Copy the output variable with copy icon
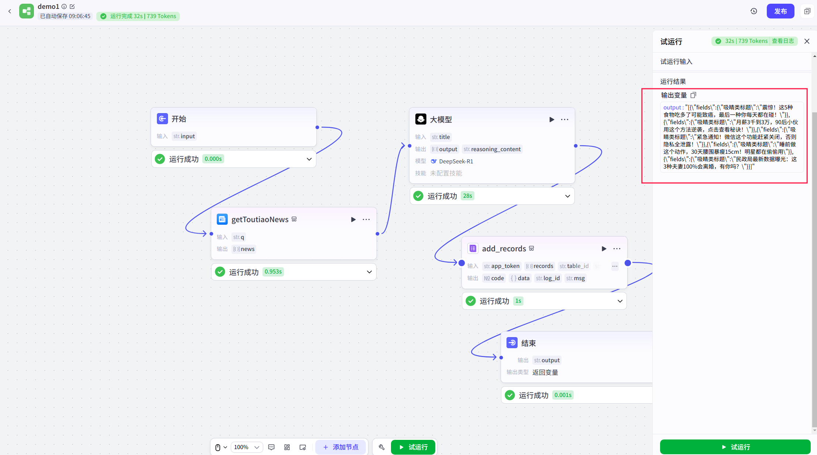This screenshot has height=455, width=817. click(x=693, y=95)
